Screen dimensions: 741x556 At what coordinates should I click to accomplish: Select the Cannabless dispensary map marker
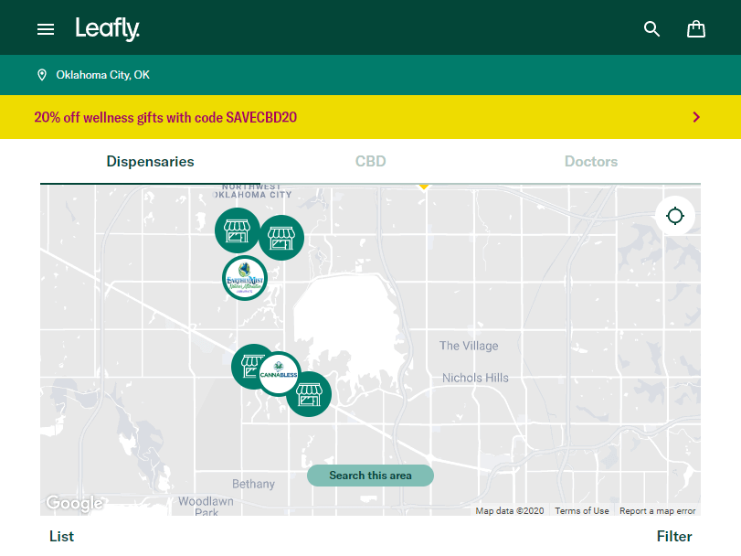[x=279, y=374]
